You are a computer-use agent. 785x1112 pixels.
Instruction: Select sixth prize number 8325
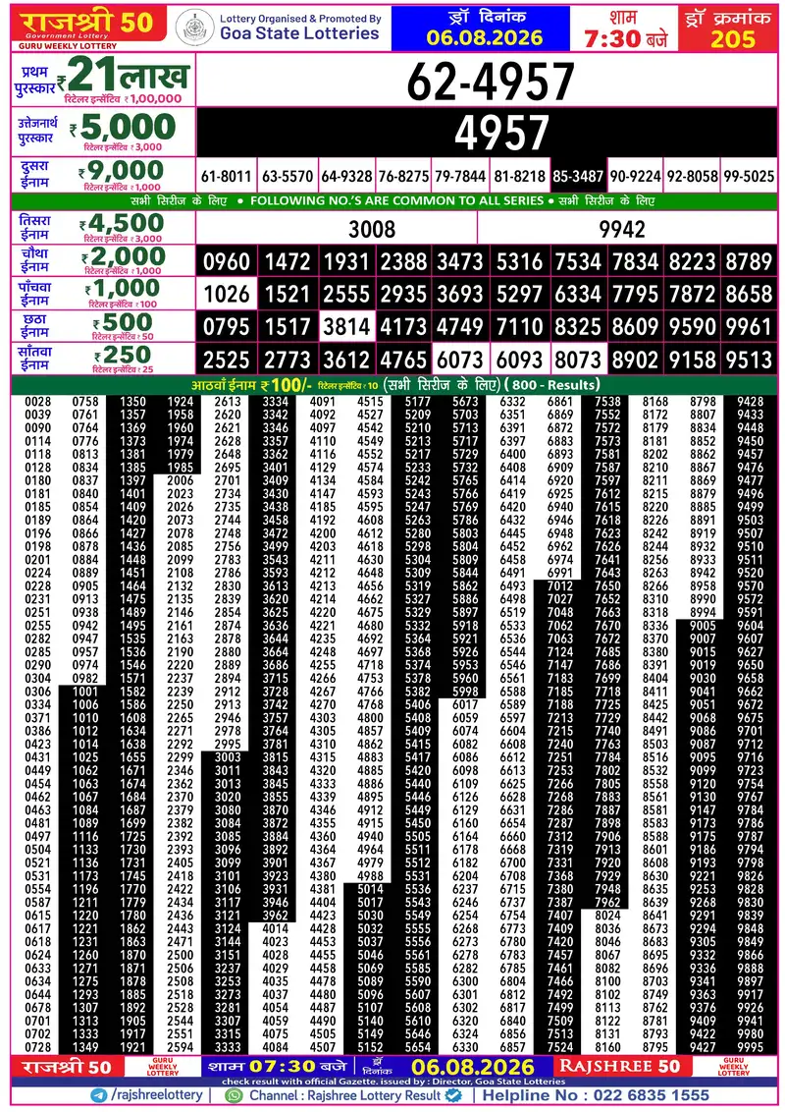(x=578, y=327)
